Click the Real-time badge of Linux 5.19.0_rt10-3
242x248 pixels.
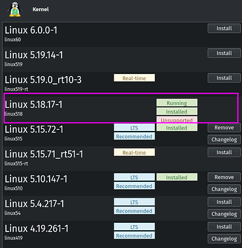[x=134, y=78]
